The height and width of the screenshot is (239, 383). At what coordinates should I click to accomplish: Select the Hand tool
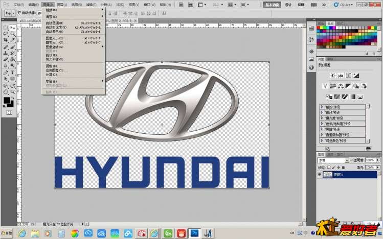[6, 92]
